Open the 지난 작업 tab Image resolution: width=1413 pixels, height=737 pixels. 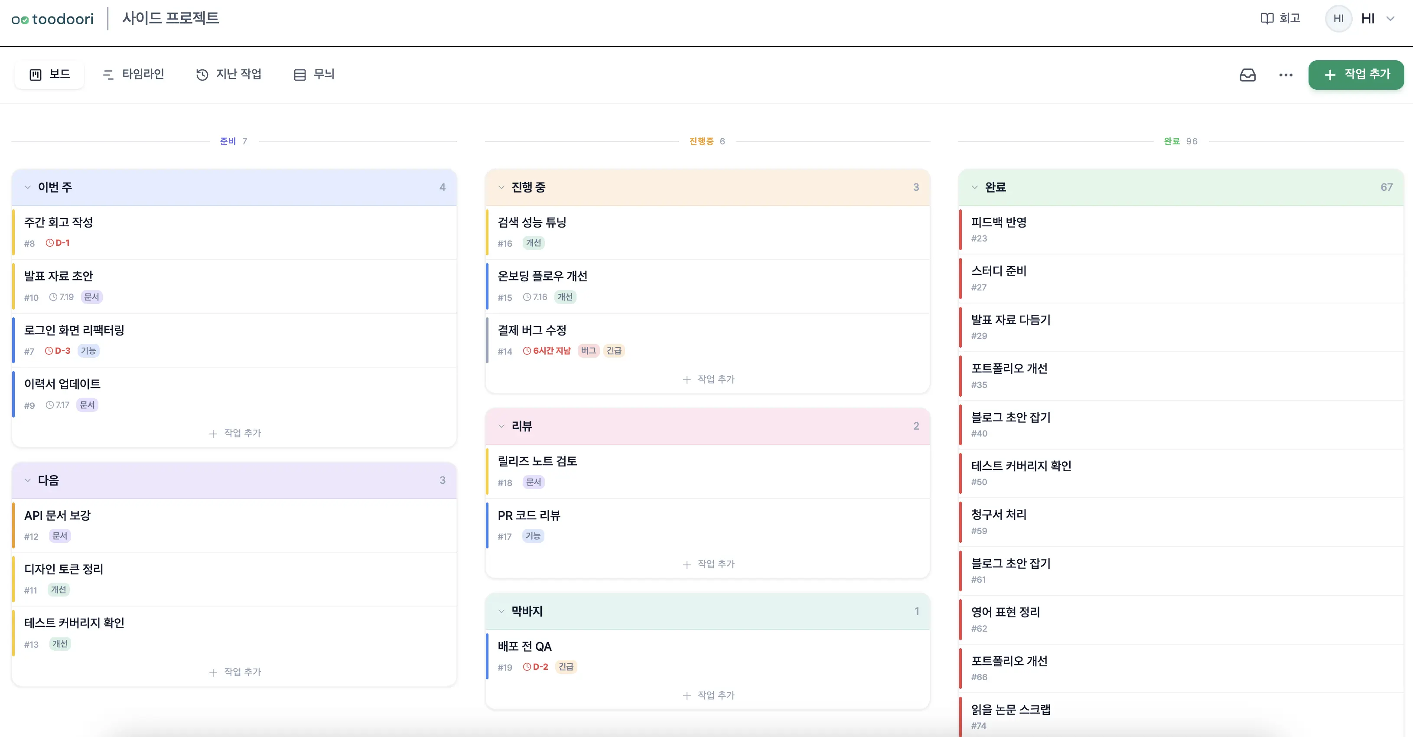(x=229, y=75)
